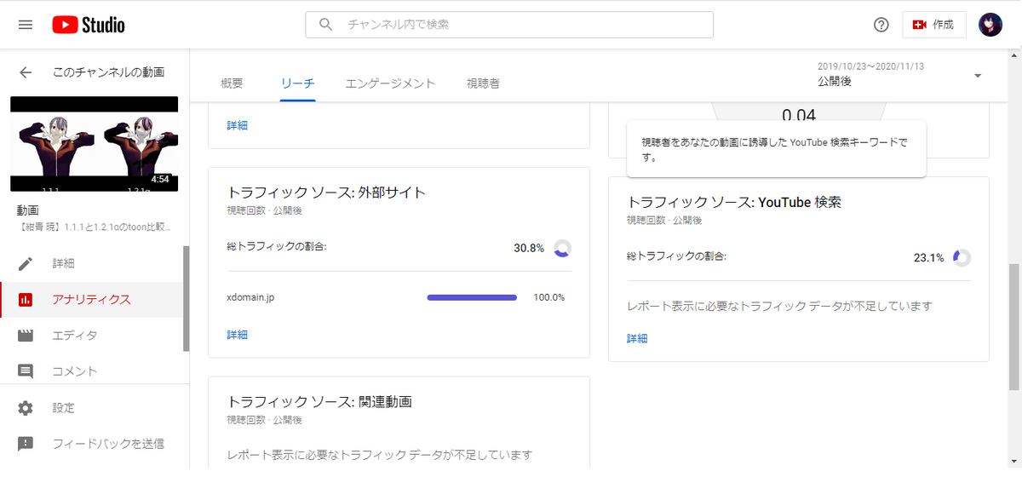Click the フィードバックを送信 exclamation icon
This screenshot has width=1022, height=477.
pyautogui.click(x=26, y=444)
